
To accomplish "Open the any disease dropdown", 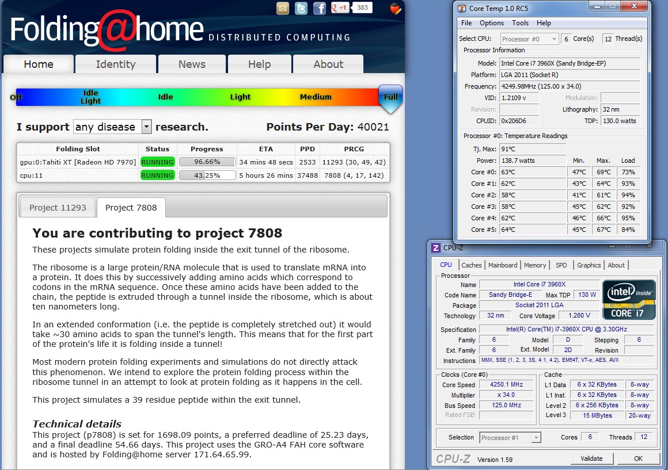I will (112, 127).
